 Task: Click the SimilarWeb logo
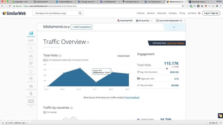click(x=14, y=13)
